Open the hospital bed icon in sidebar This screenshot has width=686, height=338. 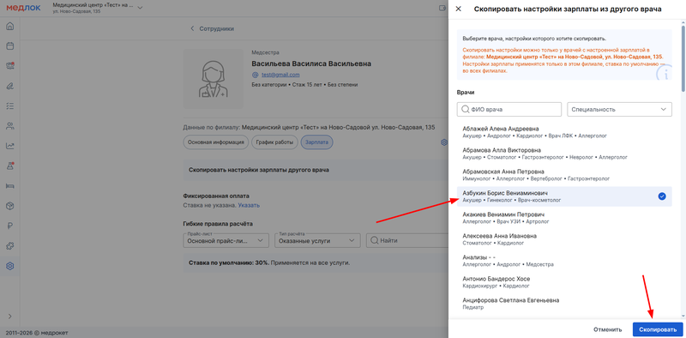pyautogui.click(x=9, y=186)
